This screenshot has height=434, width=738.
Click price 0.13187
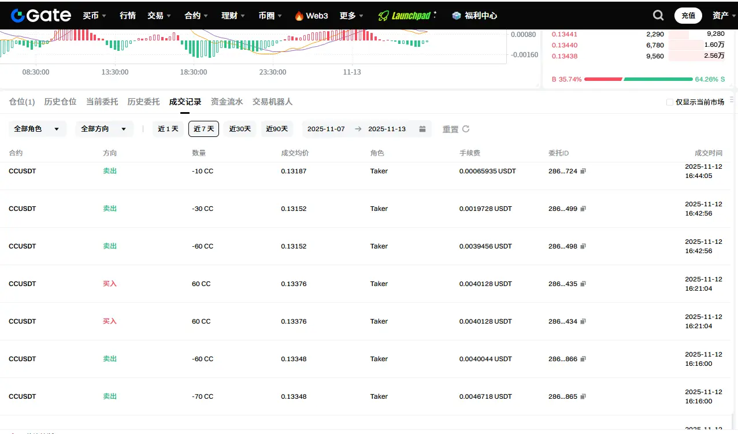point(294,171)
